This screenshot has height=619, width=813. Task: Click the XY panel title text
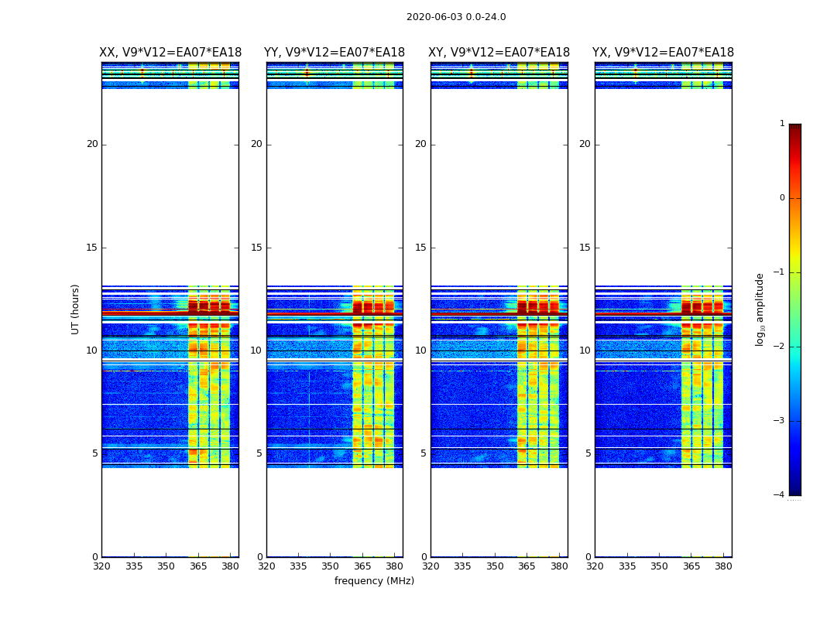[x=499, y=53]
